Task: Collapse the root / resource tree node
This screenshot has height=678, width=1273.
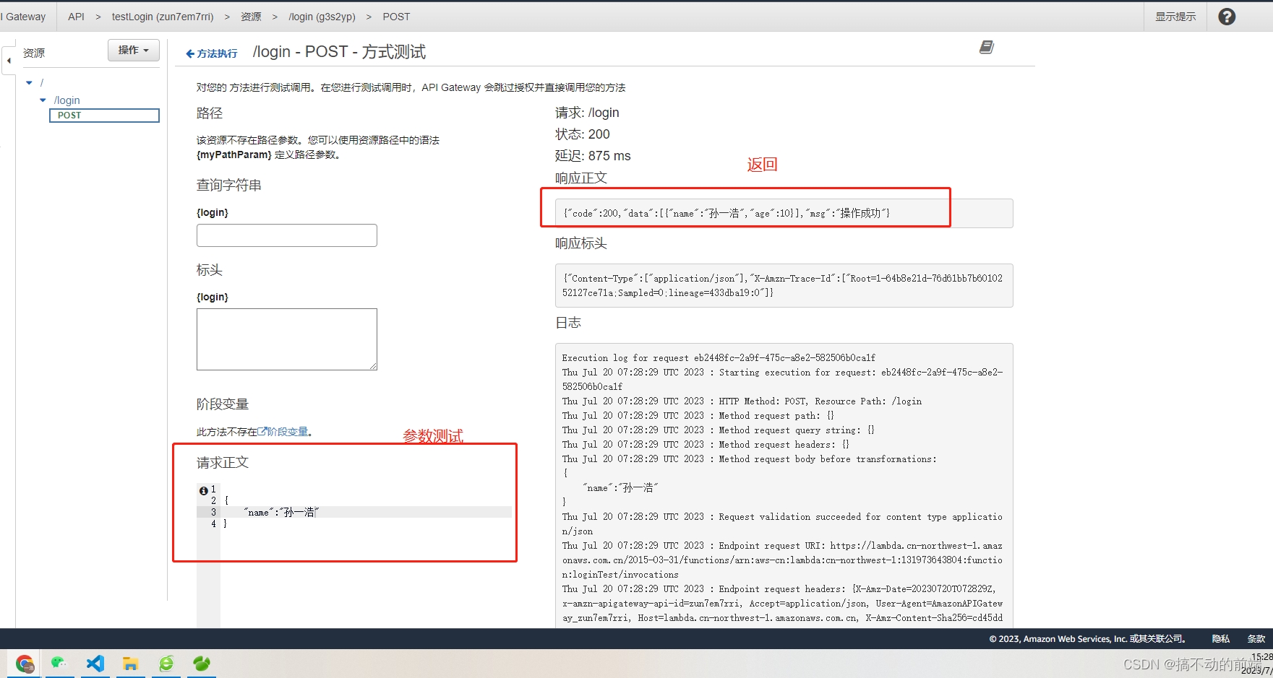Action: tap(29, 83)
